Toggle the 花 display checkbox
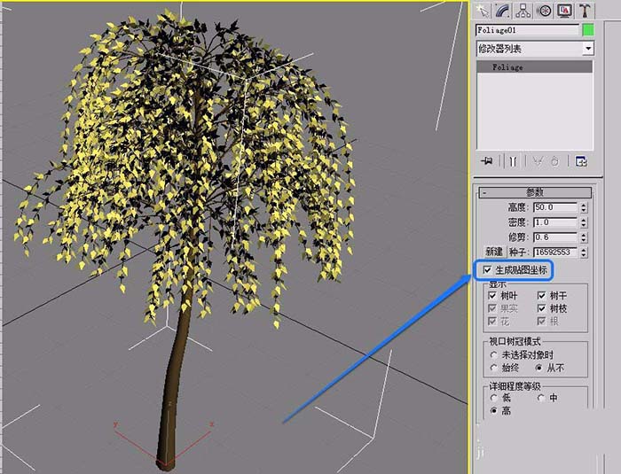 point(492,321)
